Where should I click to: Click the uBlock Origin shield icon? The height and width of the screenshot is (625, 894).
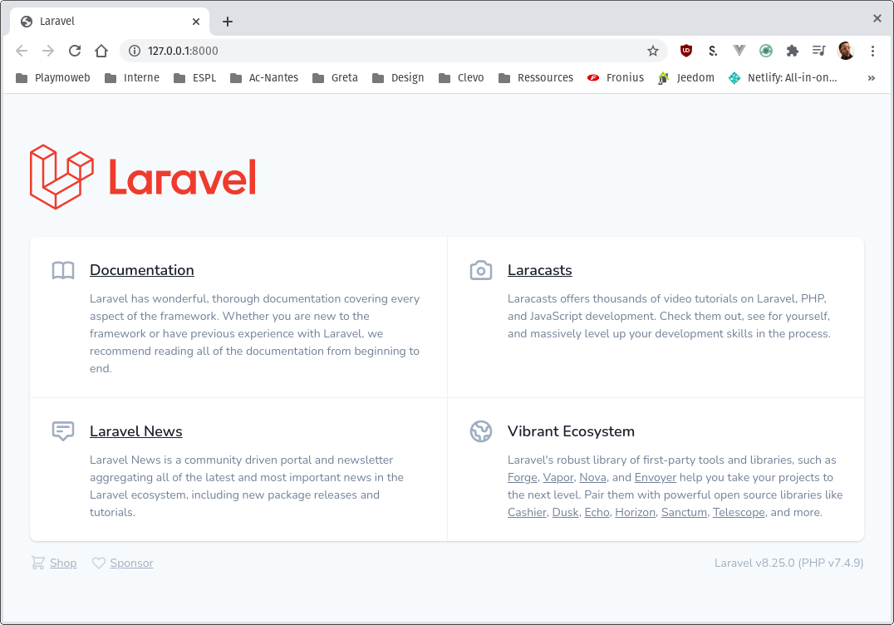click(685, 51)
